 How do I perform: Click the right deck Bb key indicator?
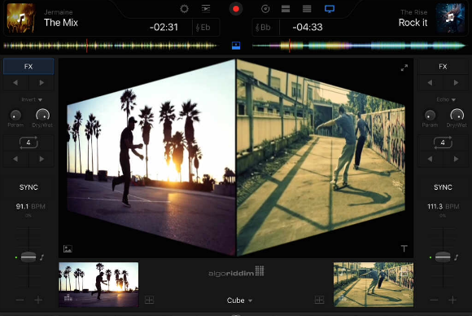[x=264, y=28]
